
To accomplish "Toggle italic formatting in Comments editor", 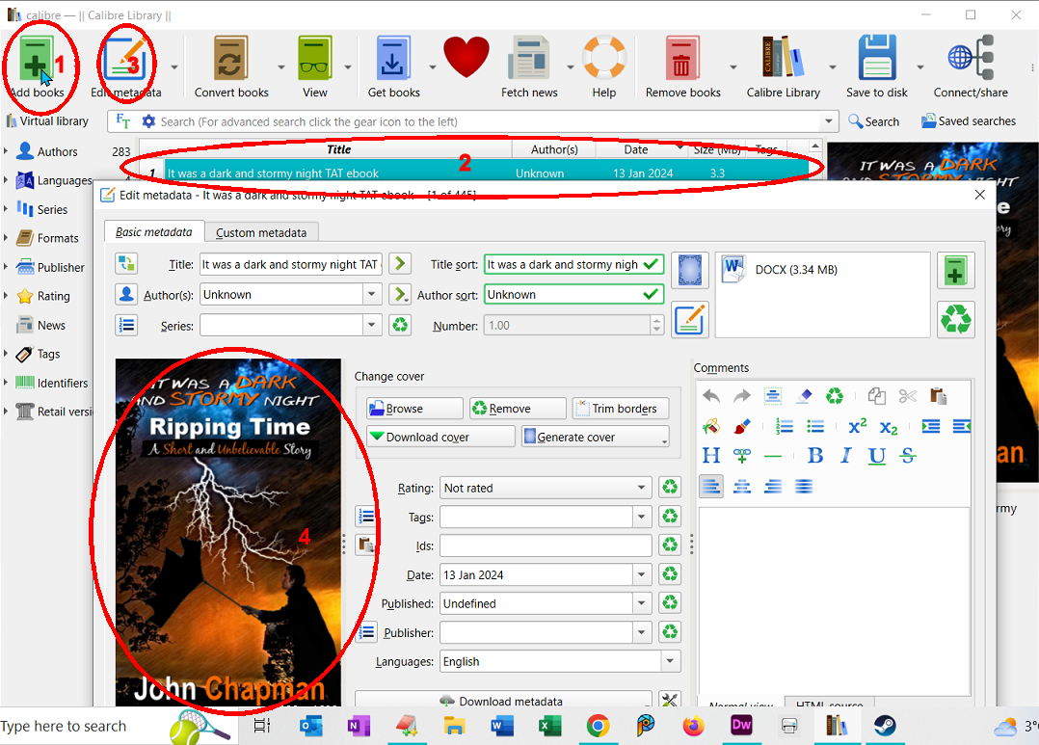I will click(845, 456).
